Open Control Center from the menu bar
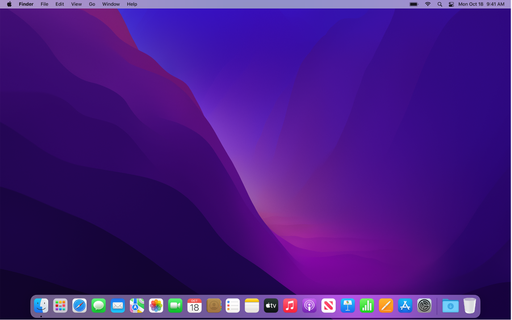The height and width of the screenshot is (320, 512). (451, 4)
